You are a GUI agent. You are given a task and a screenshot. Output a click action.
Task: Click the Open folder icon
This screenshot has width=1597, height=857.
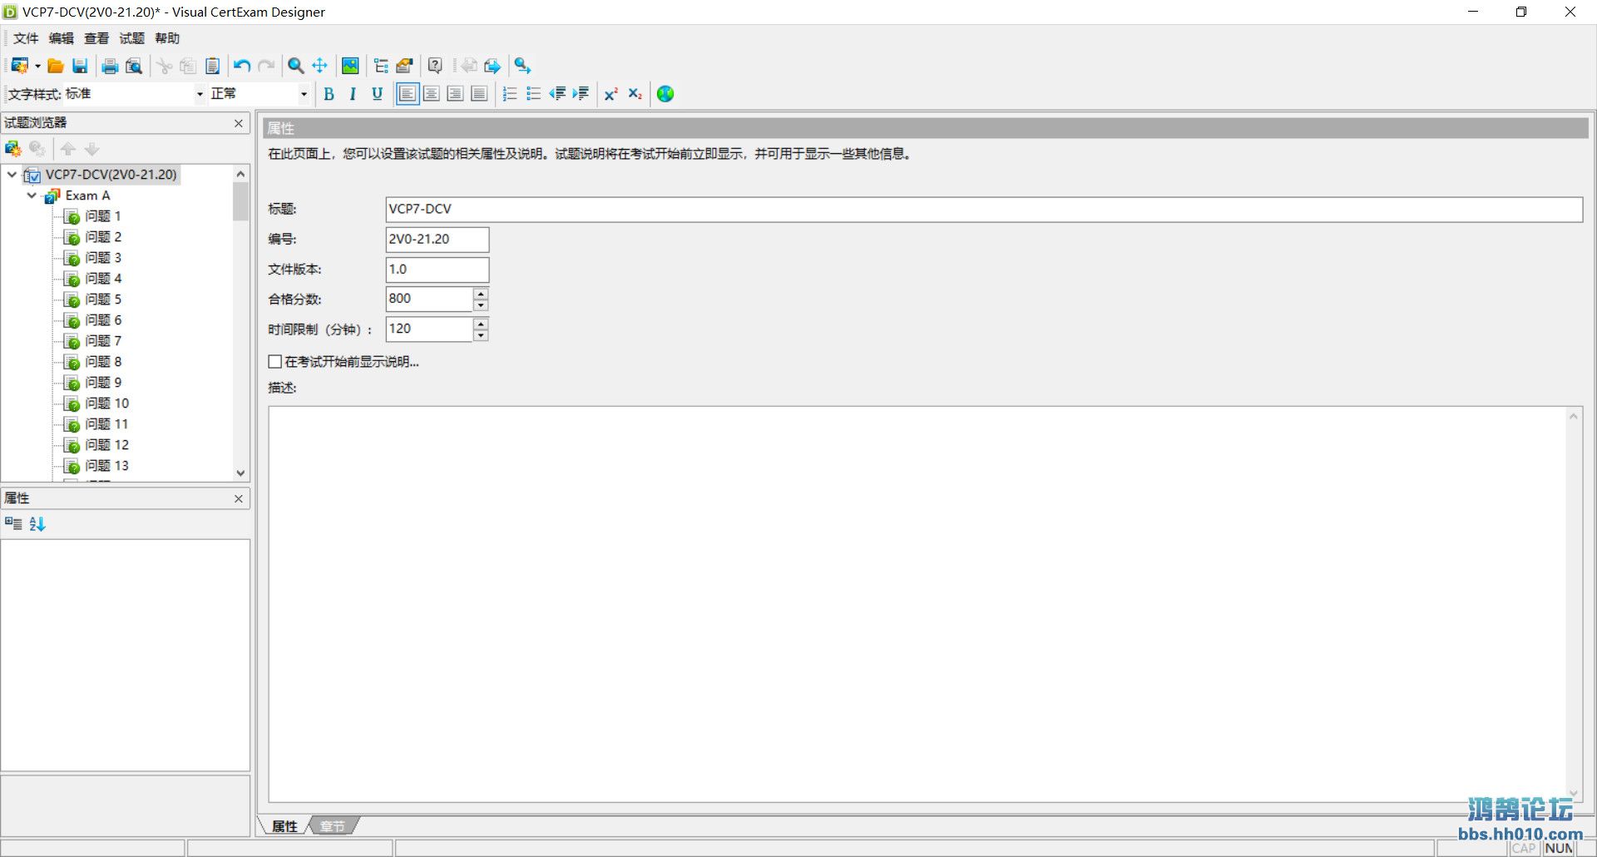[56, 66]
